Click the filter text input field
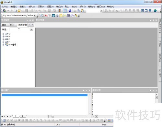This screenshot has height=127, width=162. tap(19, 29)
